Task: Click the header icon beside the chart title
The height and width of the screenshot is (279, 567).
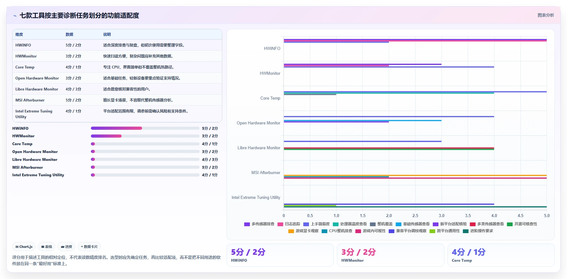Action: click(x=15, y=16)
